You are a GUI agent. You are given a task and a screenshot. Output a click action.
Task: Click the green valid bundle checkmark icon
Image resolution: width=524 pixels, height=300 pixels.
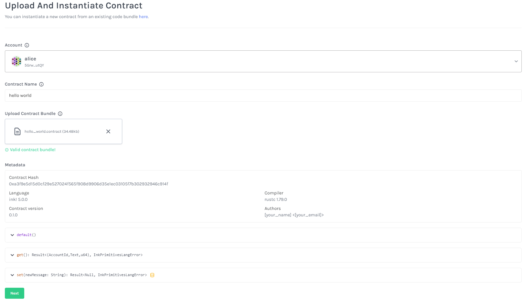pos(7,150)
